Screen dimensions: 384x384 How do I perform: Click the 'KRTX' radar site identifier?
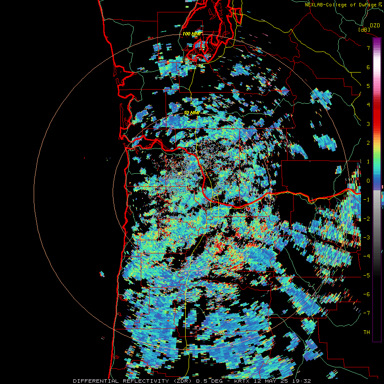pos(242,381)
